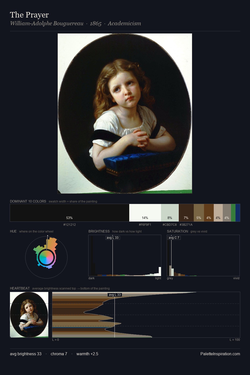Click the HUE section heading
The height and width of the screenshot is (375, 250).
pos(13,231)
